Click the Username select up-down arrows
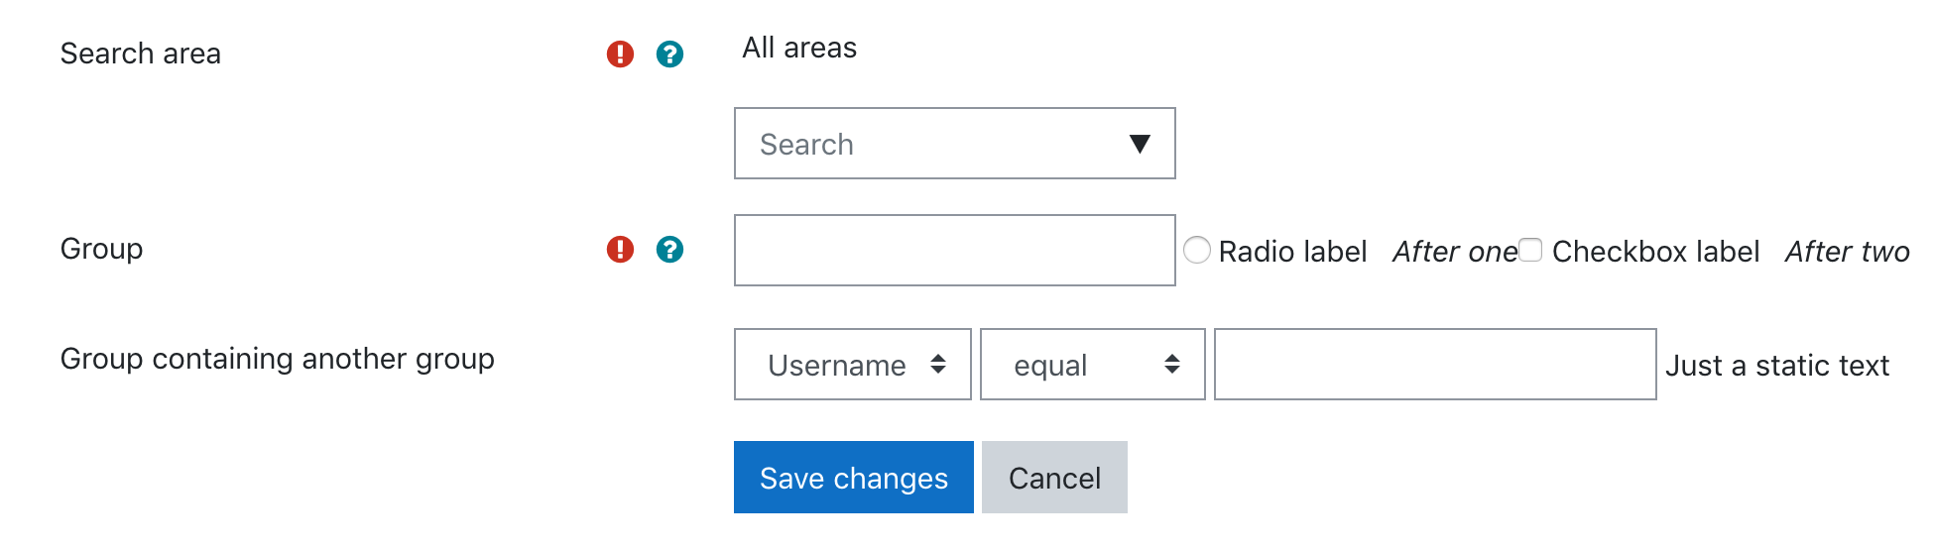 937,364
